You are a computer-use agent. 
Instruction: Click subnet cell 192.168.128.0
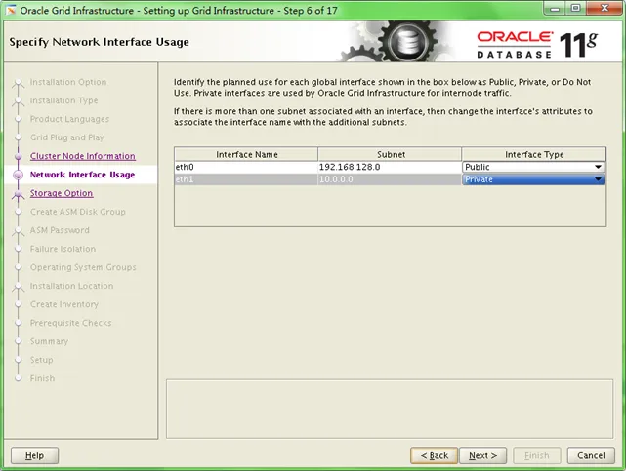tap(390, 167)
